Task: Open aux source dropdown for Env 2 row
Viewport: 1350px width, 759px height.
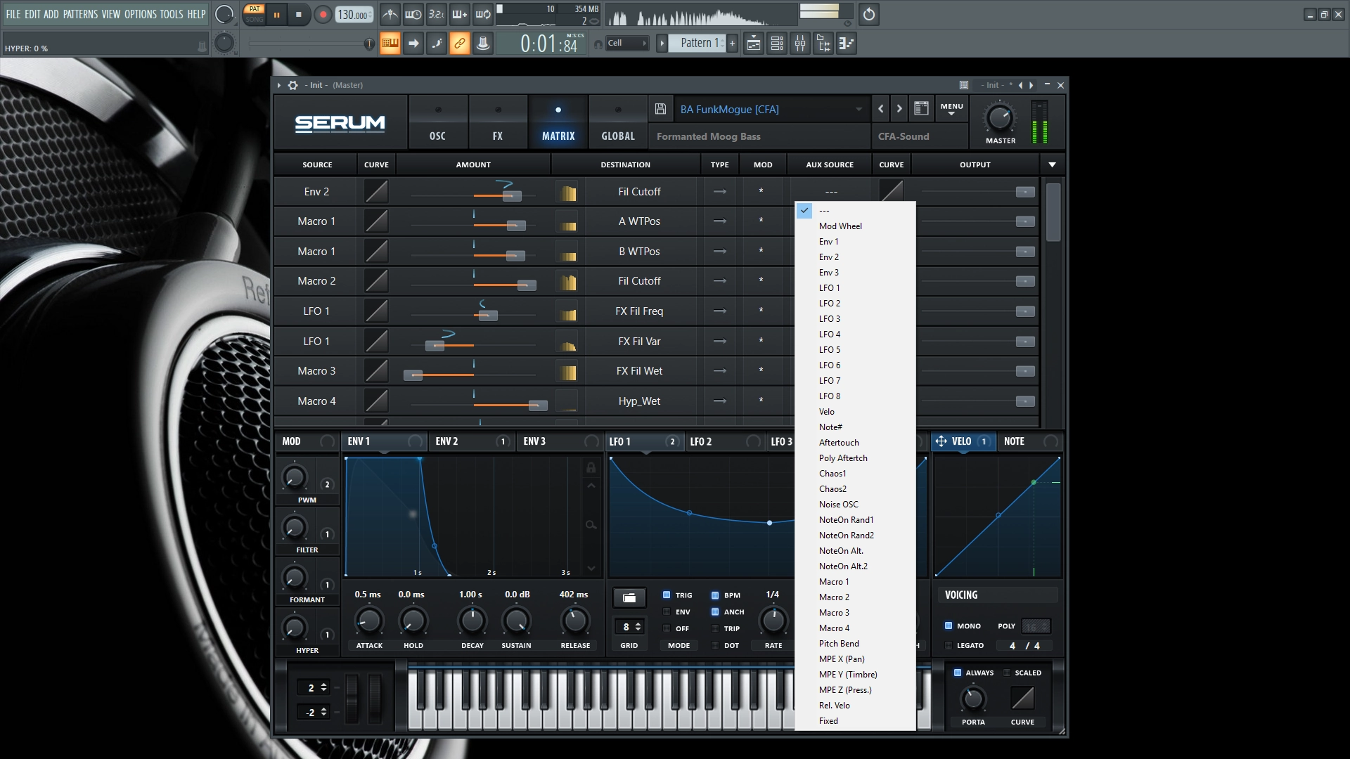Action: [x=831, y=192]
